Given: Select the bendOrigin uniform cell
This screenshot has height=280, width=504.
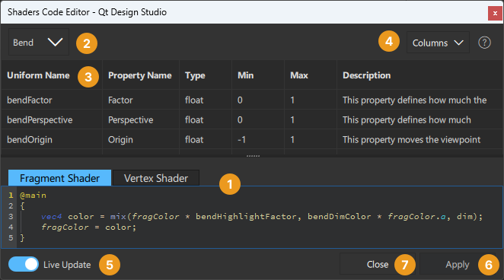Looking at the screenshot, I should click(52, 140).
